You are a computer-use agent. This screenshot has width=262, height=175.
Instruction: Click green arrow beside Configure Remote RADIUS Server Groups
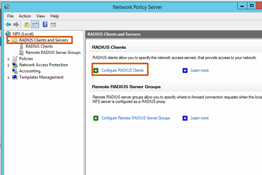tap(96, 118)
